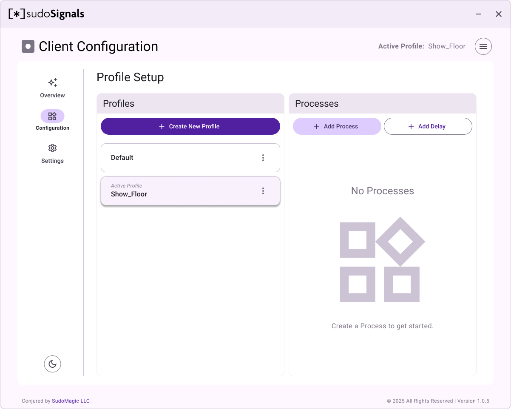Click the Add Process button
Screen dimensions: 511x409
[x=337, y=126]
